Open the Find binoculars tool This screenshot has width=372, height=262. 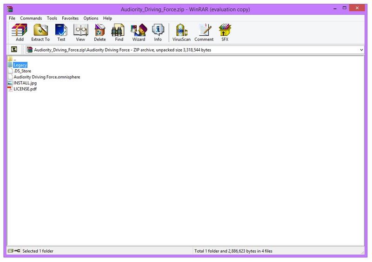119,32
